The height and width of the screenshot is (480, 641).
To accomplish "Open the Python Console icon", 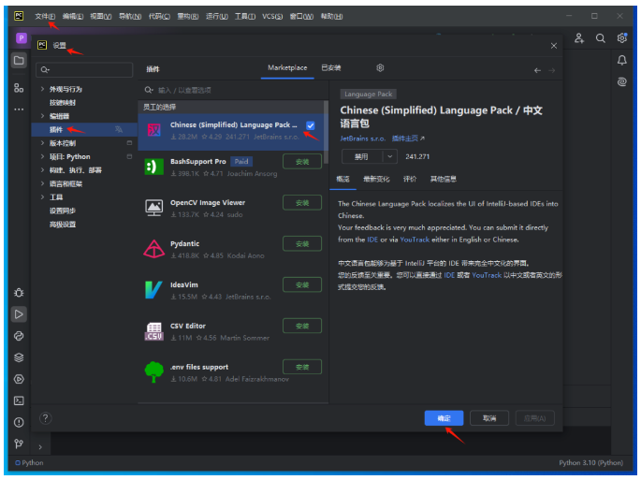I will pos(19,336).
